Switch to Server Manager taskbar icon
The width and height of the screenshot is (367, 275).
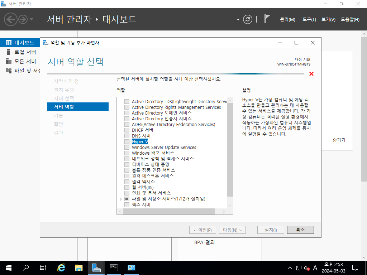tap(96, 268)
